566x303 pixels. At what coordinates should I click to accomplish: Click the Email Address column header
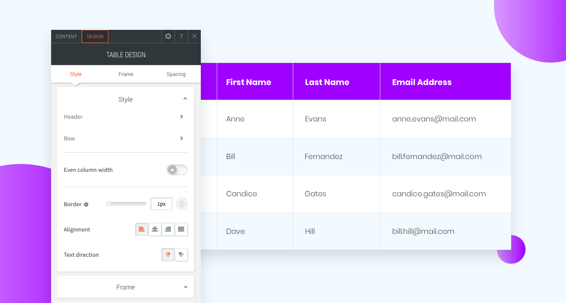click(445, 81)
